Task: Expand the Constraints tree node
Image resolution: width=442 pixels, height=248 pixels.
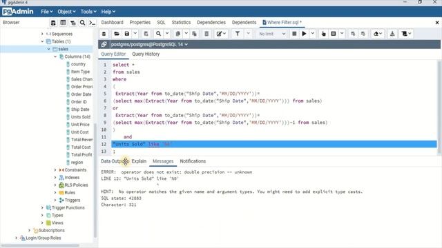Action: [x=55, y=170]
